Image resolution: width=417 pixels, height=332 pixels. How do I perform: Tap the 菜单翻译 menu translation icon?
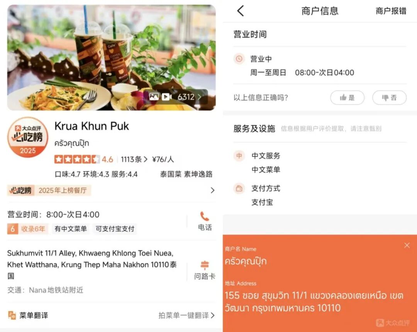[x=12, y=315]
